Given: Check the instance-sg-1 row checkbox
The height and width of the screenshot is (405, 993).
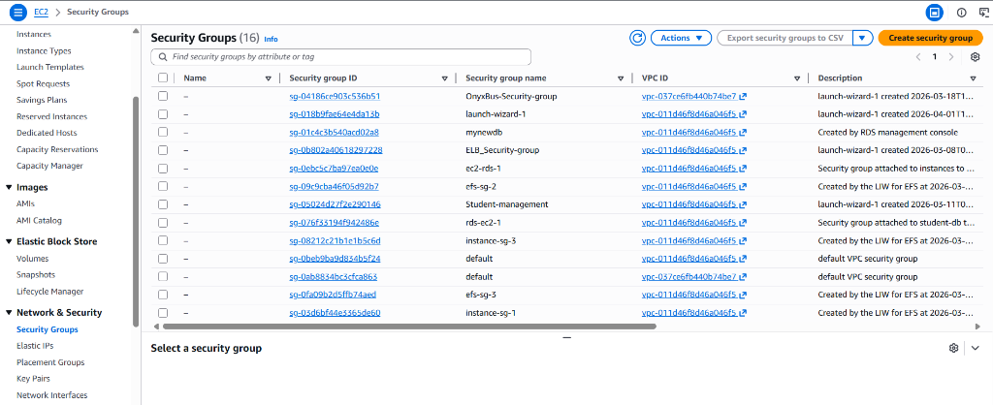Looking at the screenshot, I should (x=163, y=313).
